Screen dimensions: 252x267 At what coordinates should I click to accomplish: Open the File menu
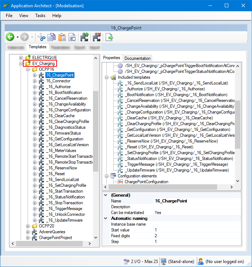pyautogui.click(x=9, y=16)
